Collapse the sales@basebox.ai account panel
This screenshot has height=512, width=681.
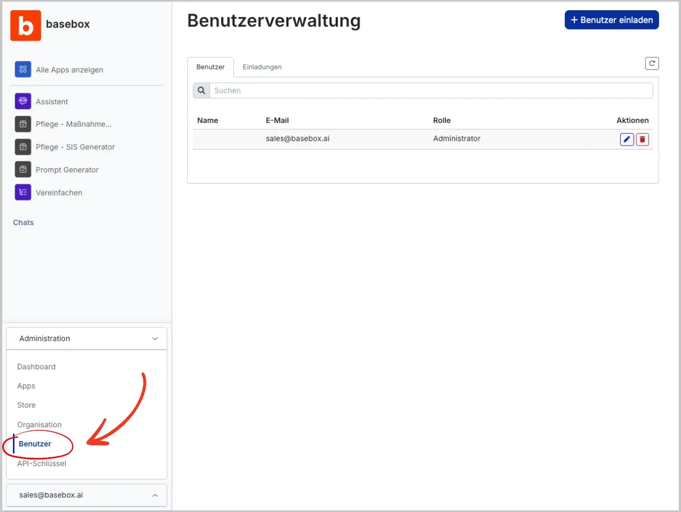(155, 495)
